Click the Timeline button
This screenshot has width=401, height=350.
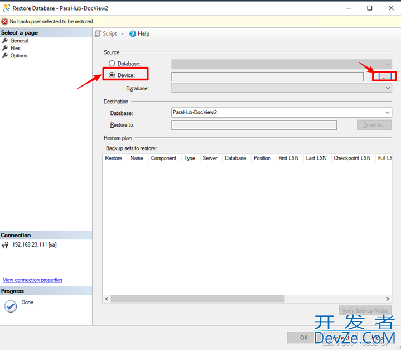pos(374,125)
